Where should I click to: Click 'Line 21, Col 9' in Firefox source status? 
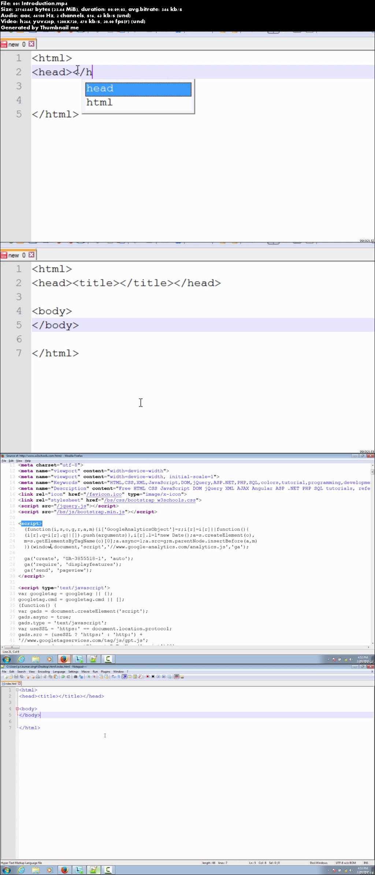11,652
